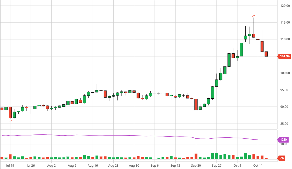Click the Aug 23 date label
Viewport: 292px width, 169px height.
pos(113,165)
